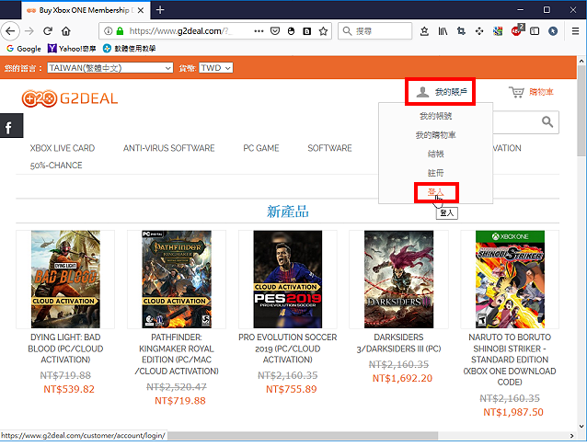This screenshot has height=446, width=587.
Task: Click the 購物車 cart link
Action: click(x=541, y=92)
